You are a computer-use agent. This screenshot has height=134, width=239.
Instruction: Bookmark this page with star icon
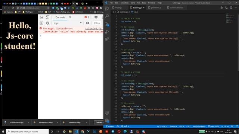click(x=48, y=8)
